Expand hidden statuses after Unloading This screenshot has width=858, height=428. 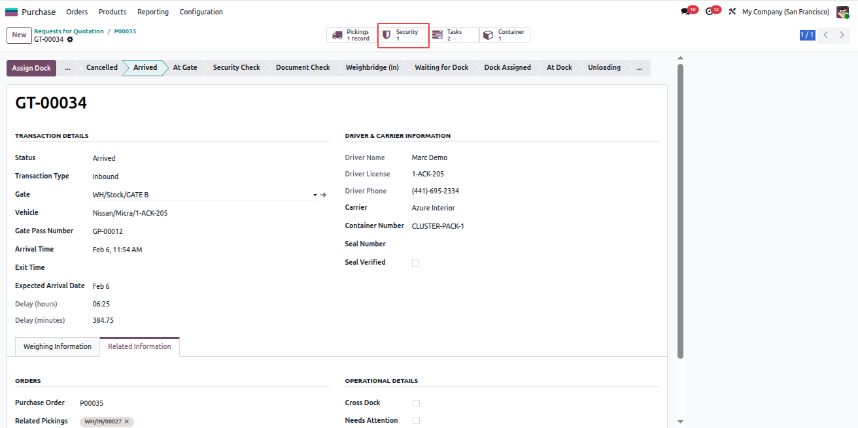pos(639,67)
